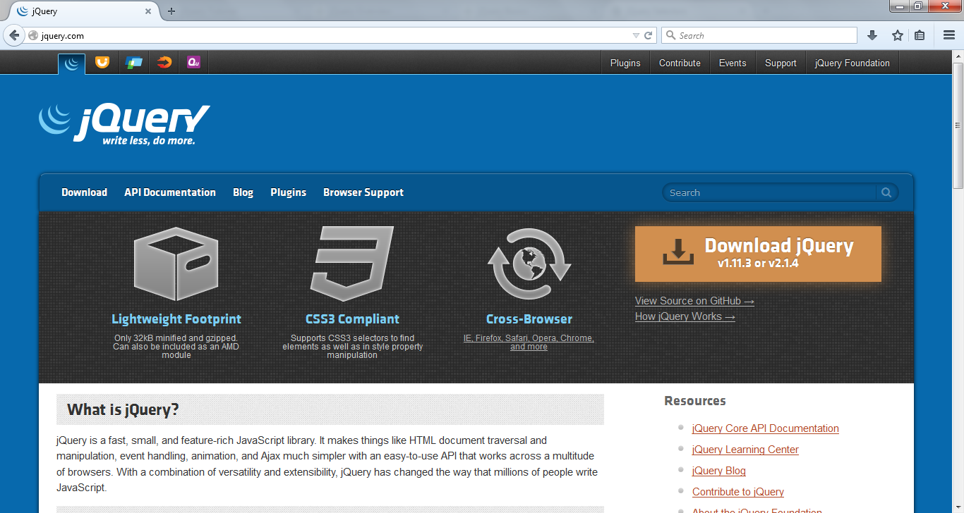Click the Lightweight Footprint heading
Screen dimensions: 964x513
[x=176, y=319]
